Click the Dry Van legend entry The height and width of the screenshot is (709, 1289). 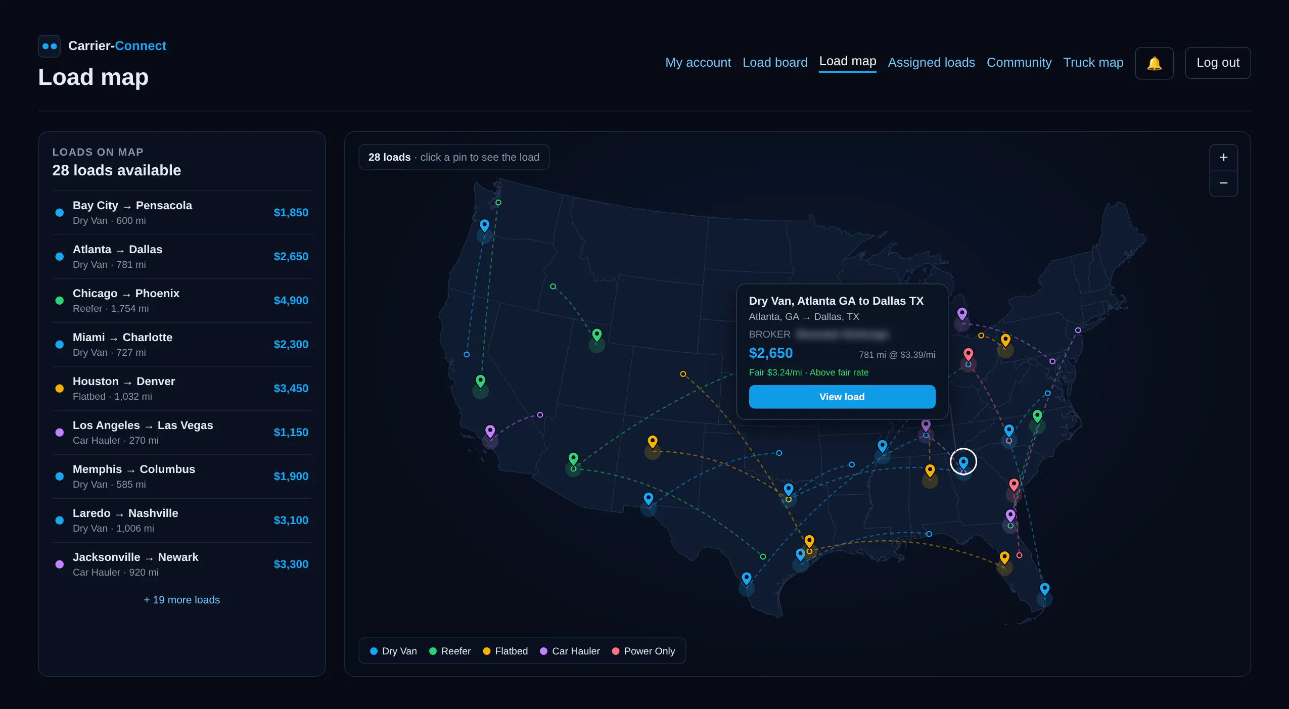point(393,651)
